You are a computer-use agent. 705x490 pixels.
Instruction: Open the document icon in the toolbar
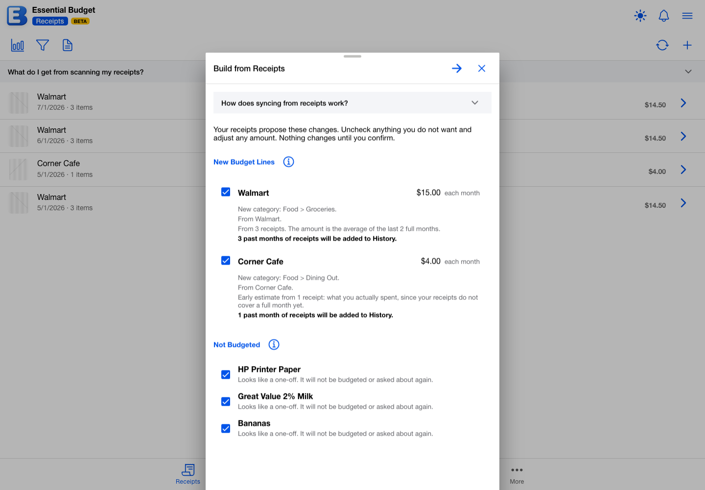(68, 46)
